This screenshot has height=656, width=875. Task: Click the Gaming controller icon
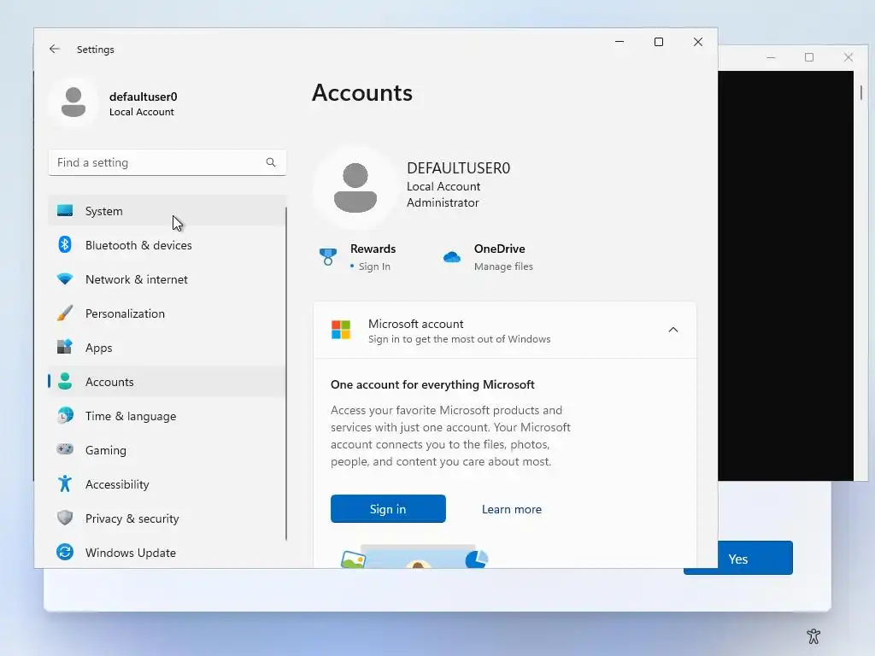click(65, 449)
